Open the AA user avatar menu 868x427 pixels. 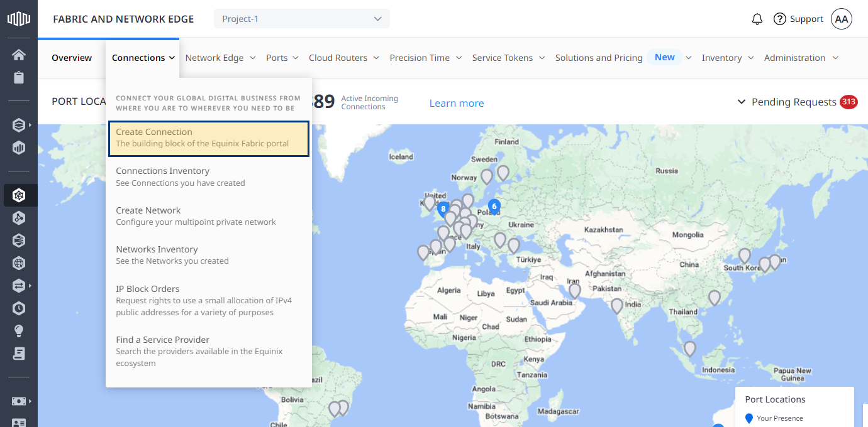click(x=842, y=19)
